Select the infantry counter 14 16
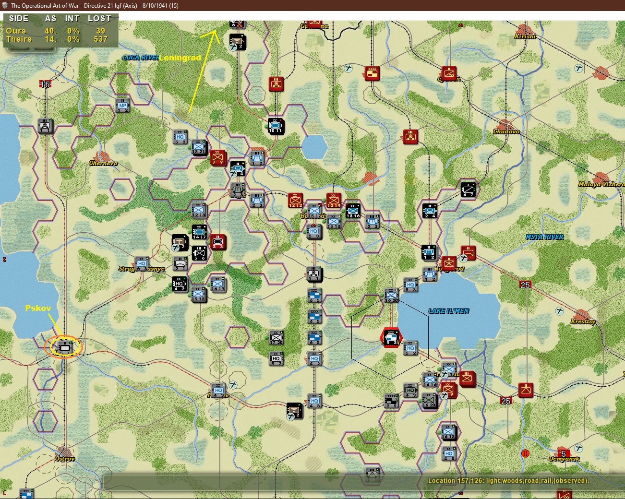Screen dimensions: 625x499 tap(430, 380)
